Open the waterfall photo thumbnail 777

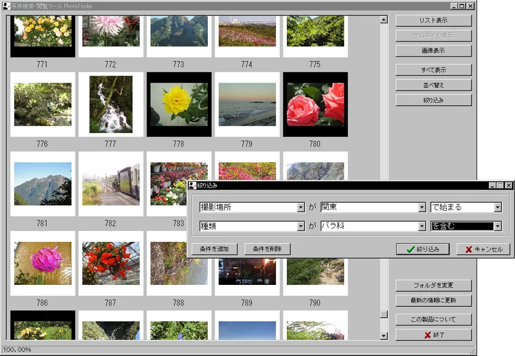tap(110, 105)
